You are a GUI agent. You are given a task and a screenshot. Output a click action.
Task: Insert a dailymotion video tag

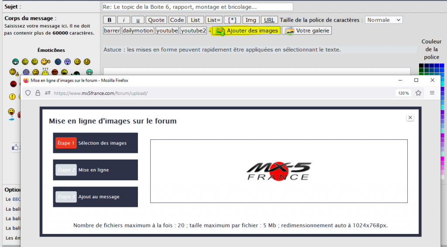[138, 30]
